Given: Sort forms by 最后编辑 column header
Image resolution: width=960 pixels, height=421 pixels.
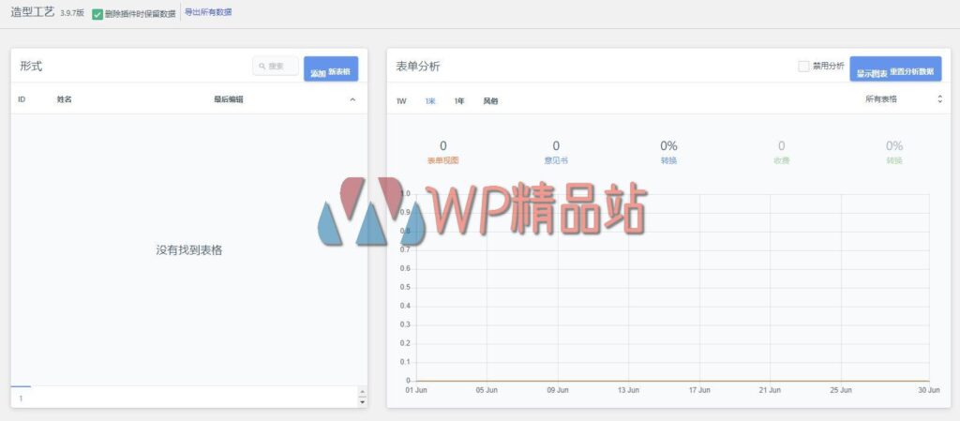Looking at the screenshot, I should 229,99.
